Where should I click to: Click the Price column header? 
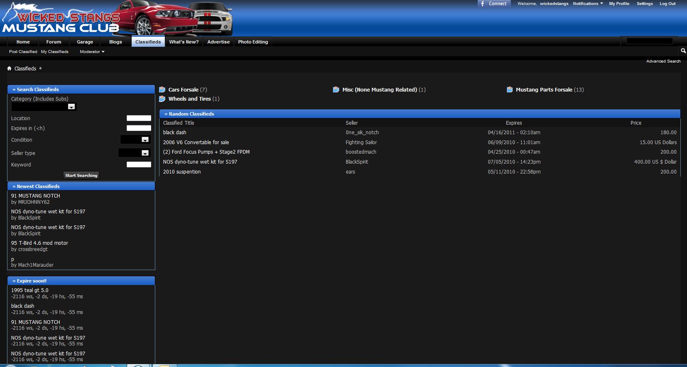click(x=636, y=123)
